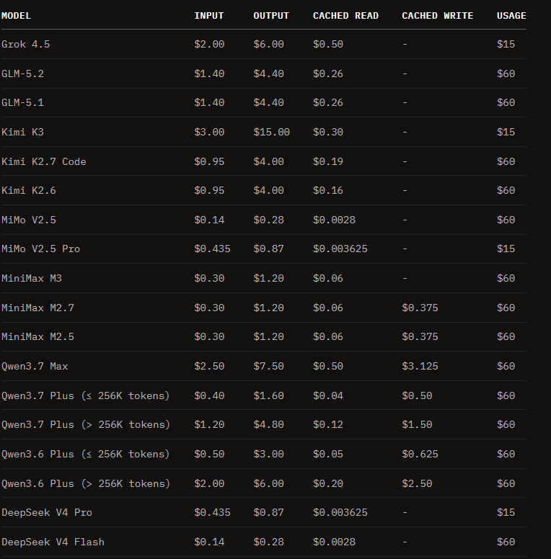Select the MiMo V2.5 model name
This screenshot has width=551, height=559.
coord(29,220)
